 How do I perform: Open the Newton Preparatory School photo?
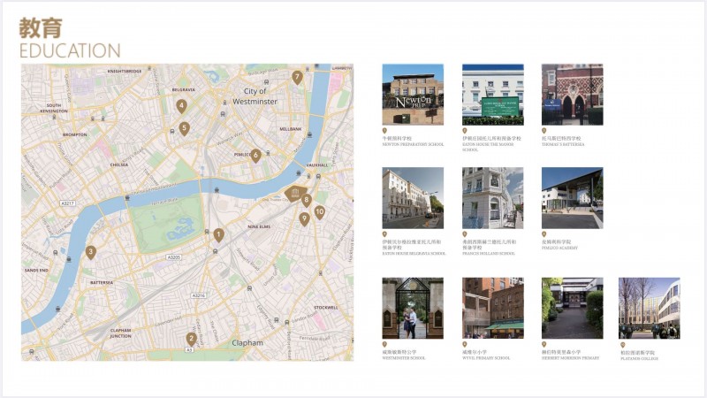[x=413, y=94]
